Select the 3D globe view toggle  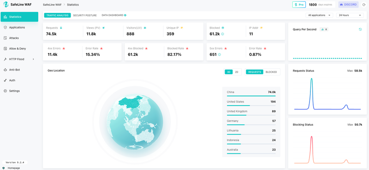pos(228,72)
